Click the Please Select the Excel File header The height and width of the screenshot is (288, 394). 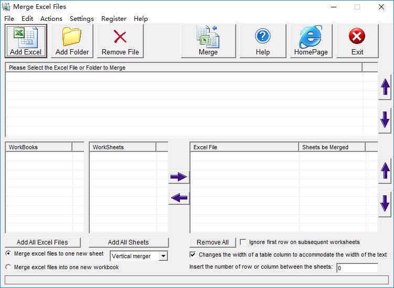pyautogui.click(x=184, y=68)
